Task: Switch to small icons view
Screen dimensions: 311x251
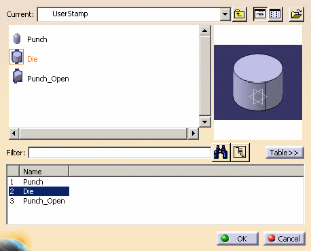Action: (x=275, y=14)
